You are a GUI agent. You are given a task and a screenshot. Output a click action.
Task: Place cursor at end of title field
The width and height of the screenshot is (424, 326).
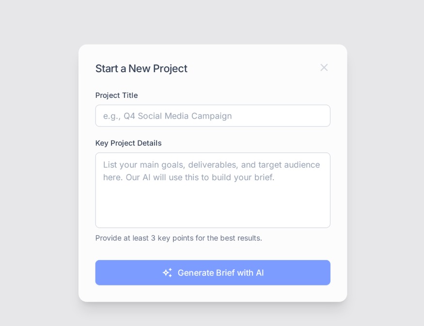tap(322, 116)
